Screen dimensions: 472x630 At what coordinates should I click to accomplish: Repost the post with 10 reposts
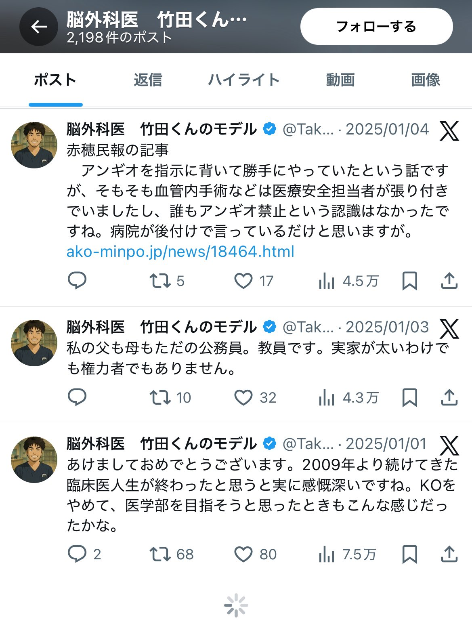(160, 398)
